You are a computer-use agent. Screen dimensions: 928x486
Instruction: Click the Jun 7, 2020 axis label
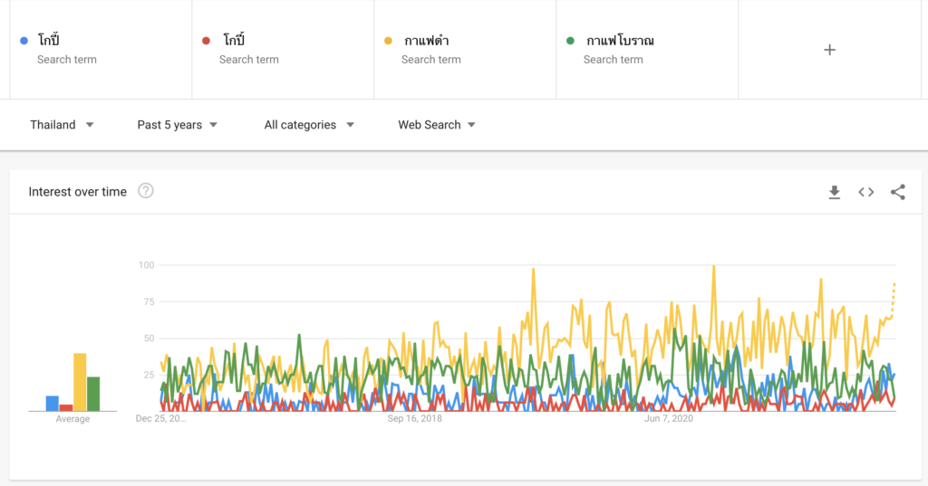[669, 419]
